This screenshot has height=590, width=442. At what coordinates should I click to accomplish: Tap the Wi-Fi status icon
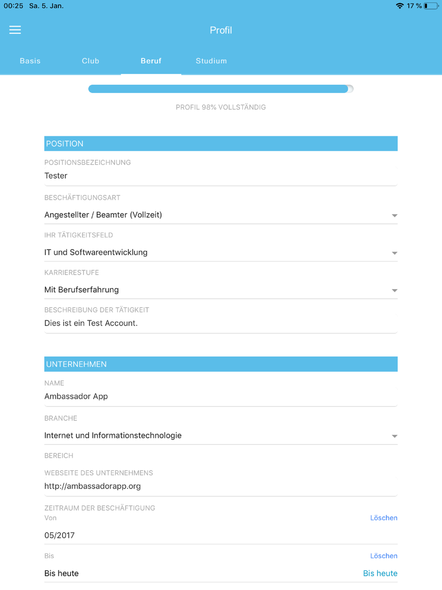tap(400, 6)
